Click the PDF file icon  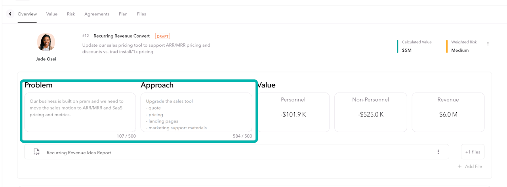pyautogui.click(x=36, y=152)
